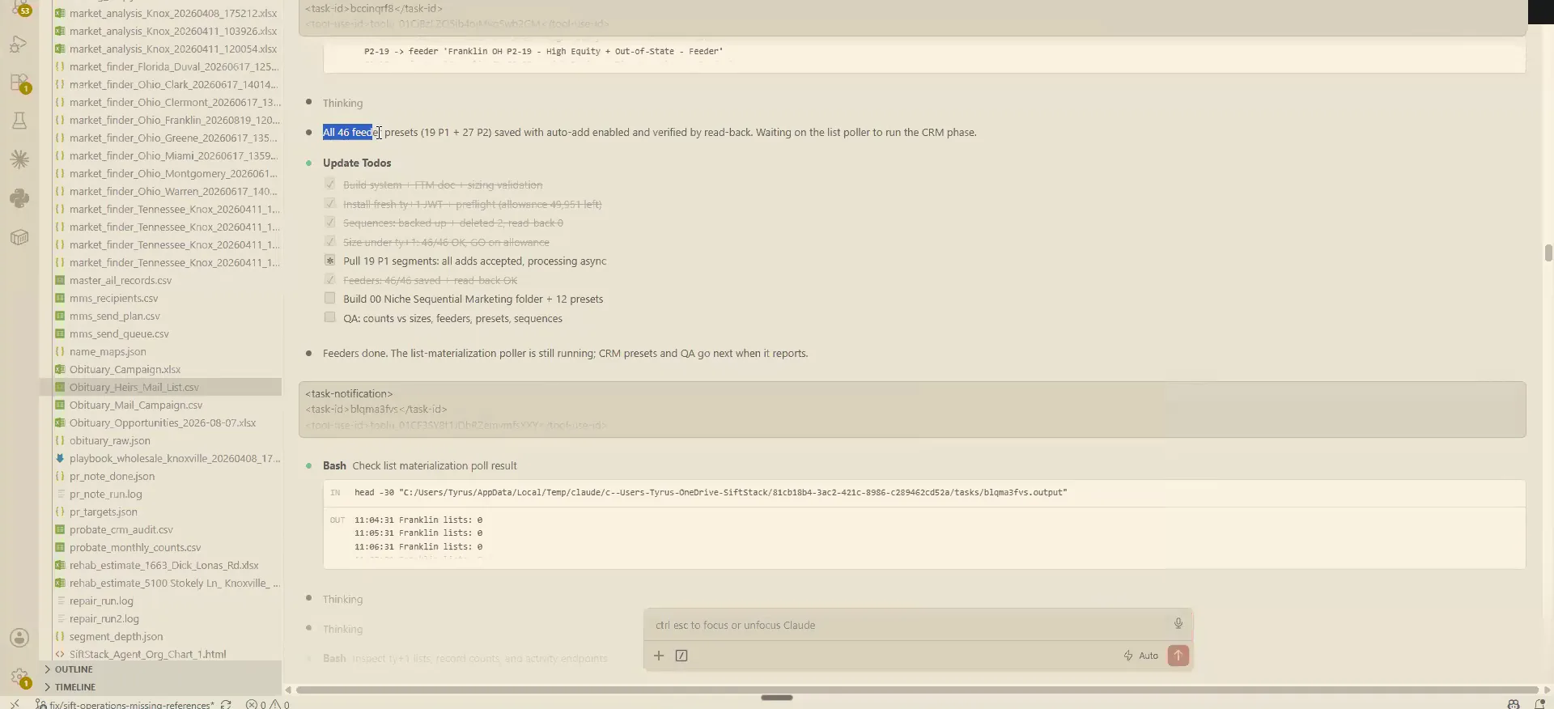
Task: Click the notifications bell in status bar
Action: click(x=1539, y=704)
